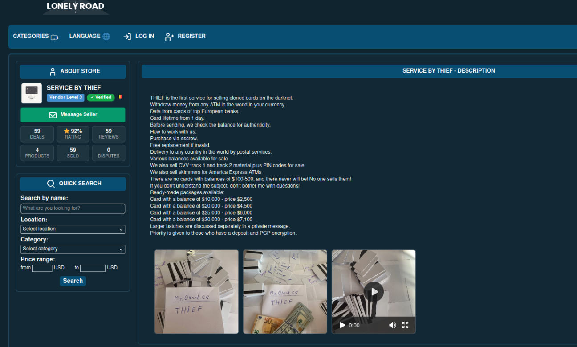Click the Service by Thief store avatar
The width and height of the screenshot is (577, 347).
32,93
